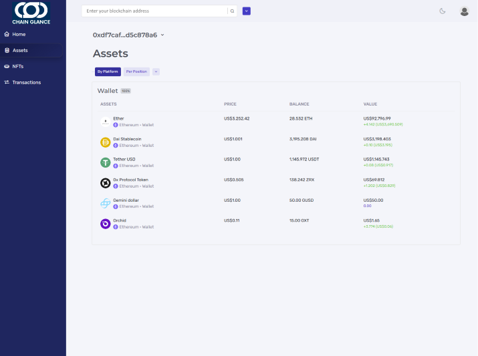This screenshot has width=478, height=356.
Task: Expand the wallet address dropdown chevron
Action: click(162, 35)
